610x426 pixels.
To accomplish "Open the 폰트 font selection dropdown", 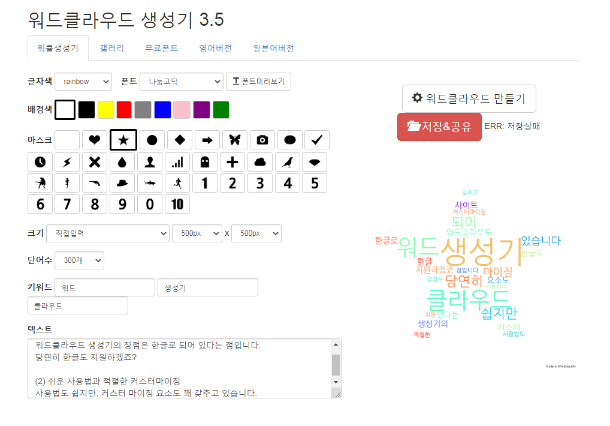I will pos(181,82).
